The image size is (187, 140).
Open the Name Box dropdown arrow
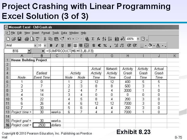point(29,51)
